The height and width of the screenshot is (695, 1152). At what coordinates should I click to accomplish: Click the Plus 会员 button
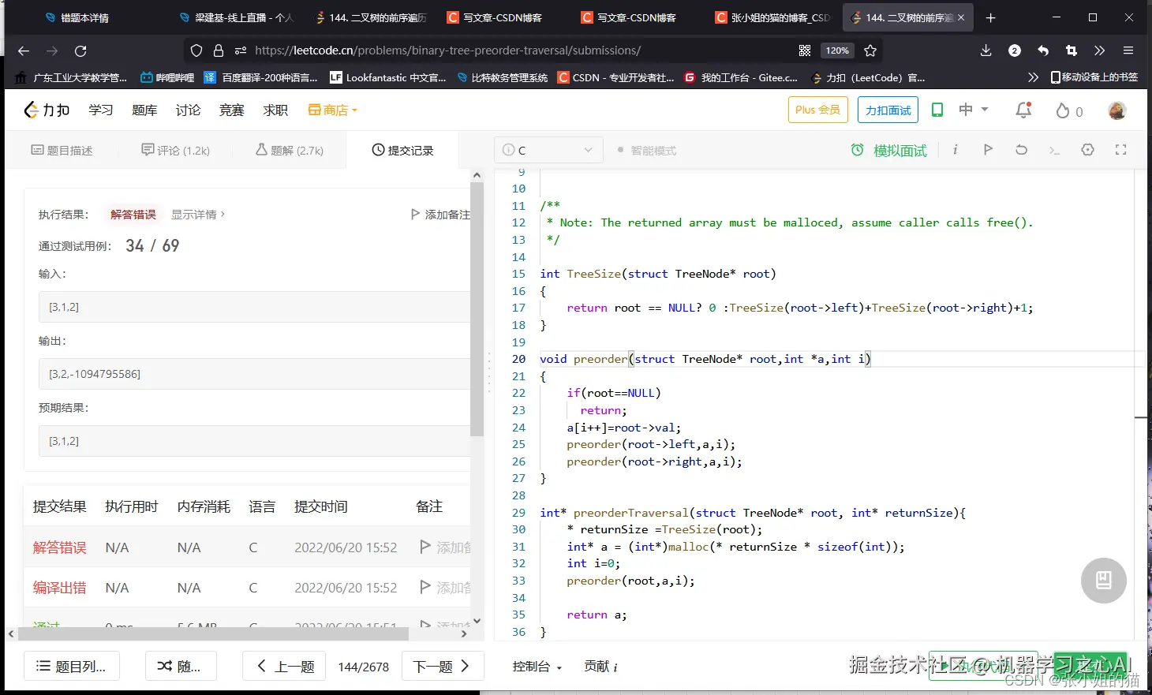tap(817, 110)
